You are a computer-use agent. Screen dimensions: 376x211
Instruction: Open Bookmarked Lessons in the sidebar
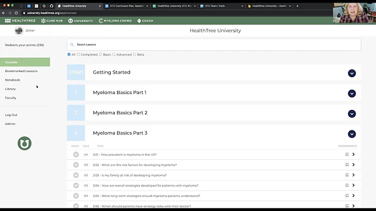(x=21, y=71)
